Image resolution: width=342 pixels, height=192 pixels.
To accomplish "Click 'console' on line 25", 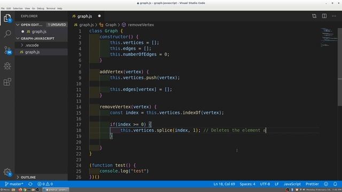I will tap(108, 171).
